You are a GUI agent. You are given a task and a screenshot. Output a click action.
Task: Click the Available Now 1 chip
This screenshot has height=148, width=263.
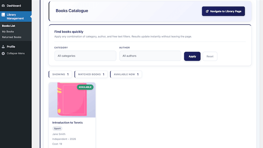click(x=126, y=74)
